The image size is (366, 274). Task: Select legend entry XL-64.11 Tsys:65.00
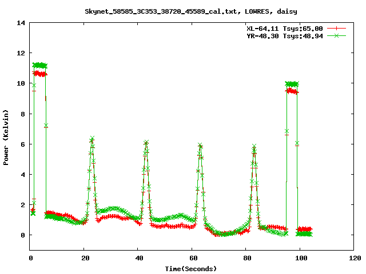click(x=285, y=29)
